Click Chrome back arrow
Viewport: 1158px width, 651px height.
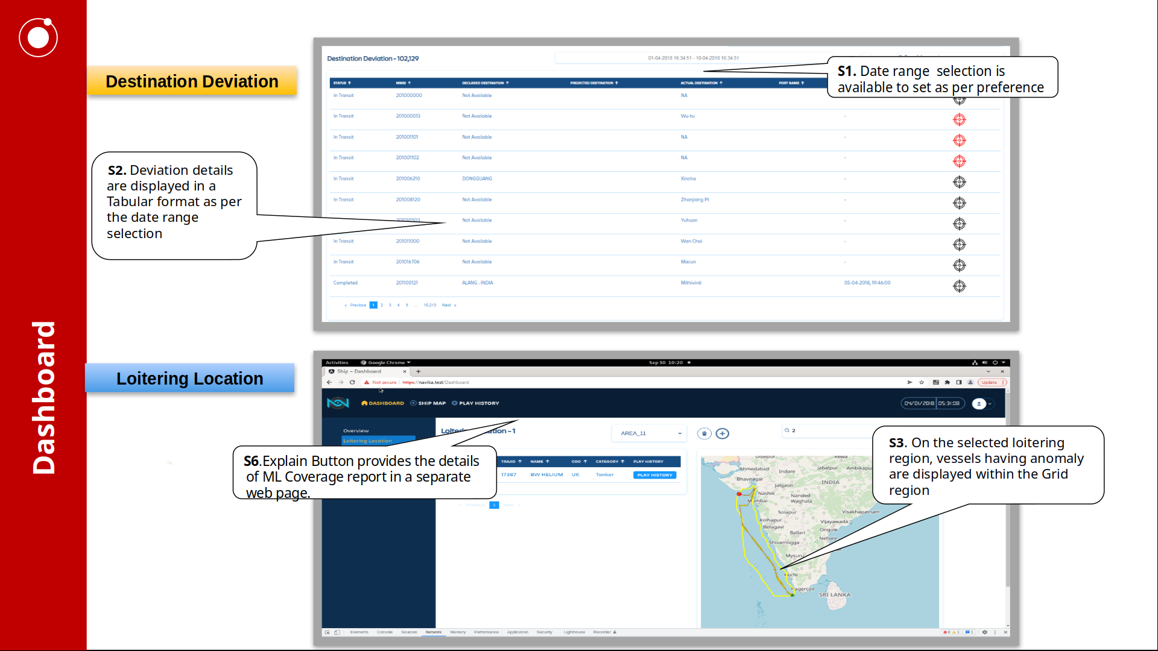(329, 382)
